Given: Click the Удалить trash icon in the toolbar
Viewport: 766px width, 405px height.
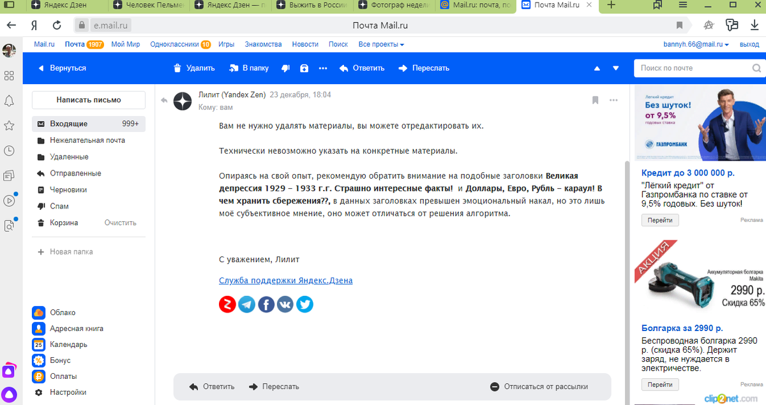Looking at the screenshot, I should point(177,68).
